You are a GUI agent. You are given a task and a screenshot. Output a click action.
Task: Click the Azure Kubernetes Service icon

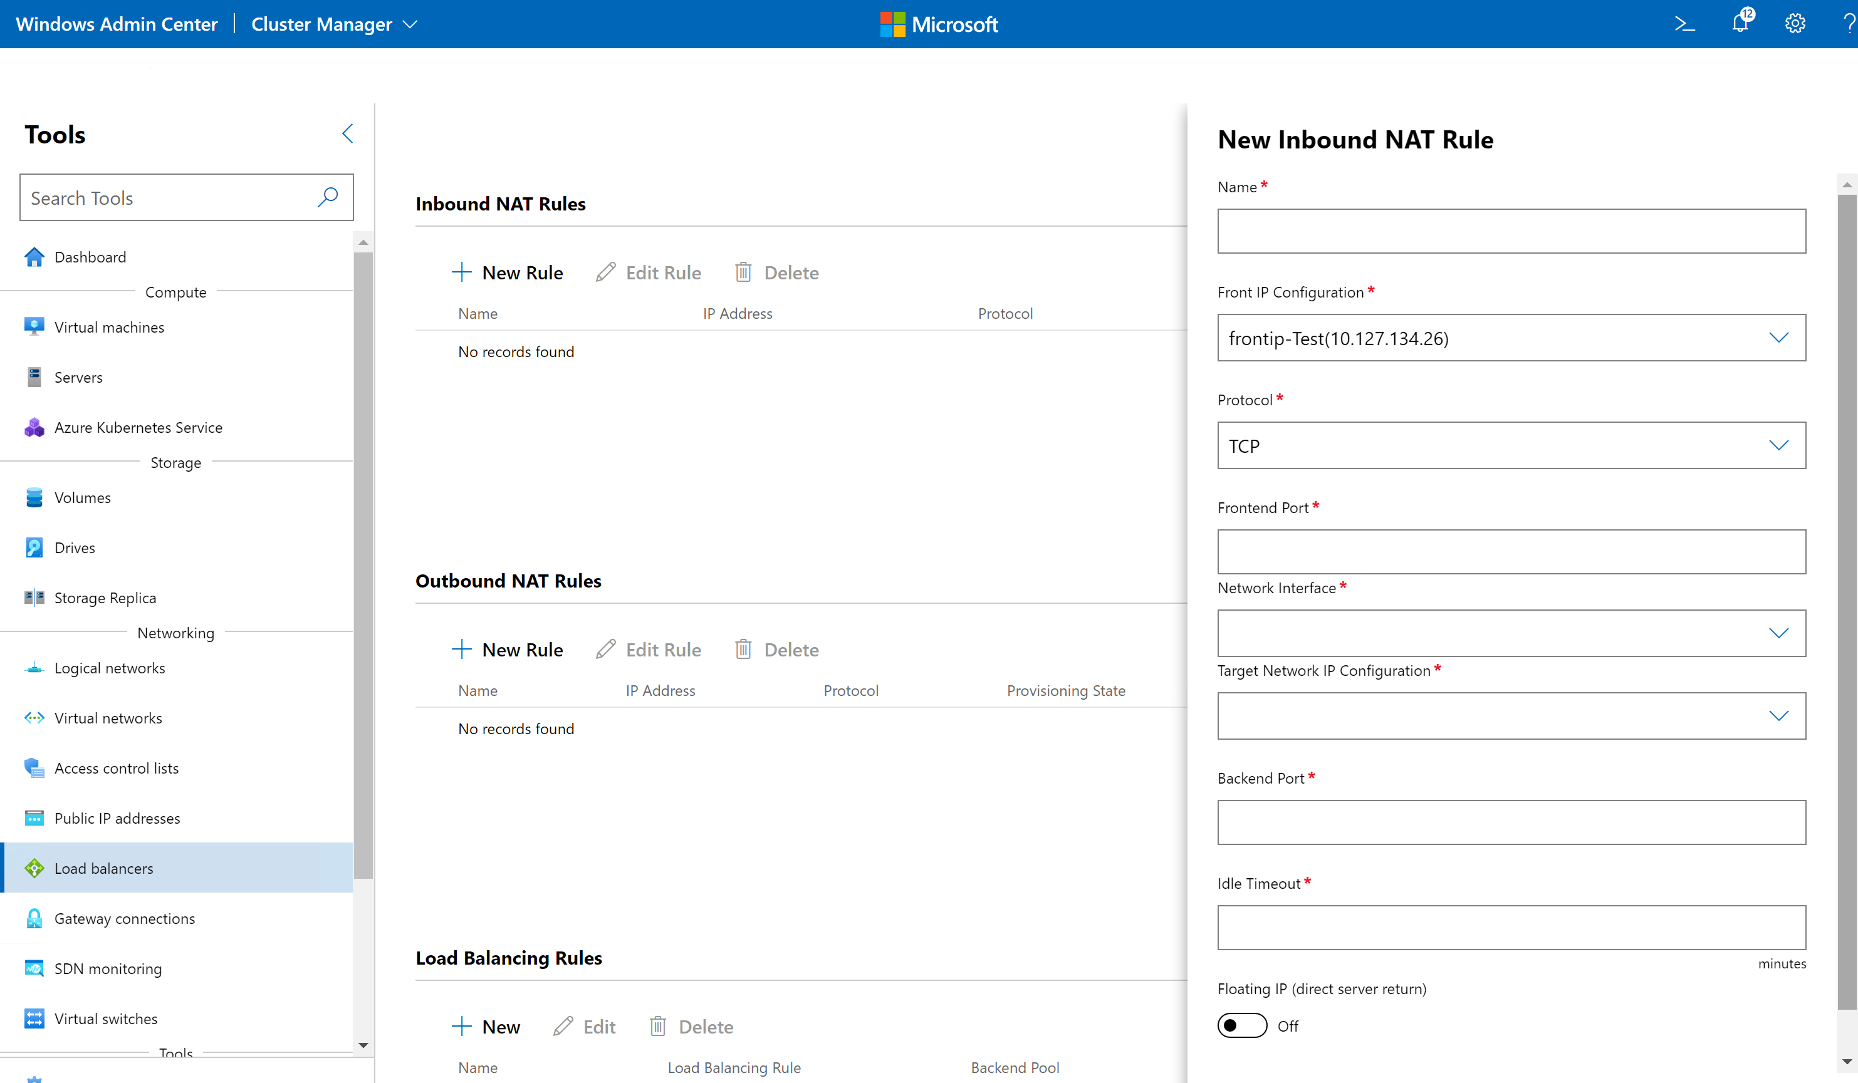(x=34, y=427)
